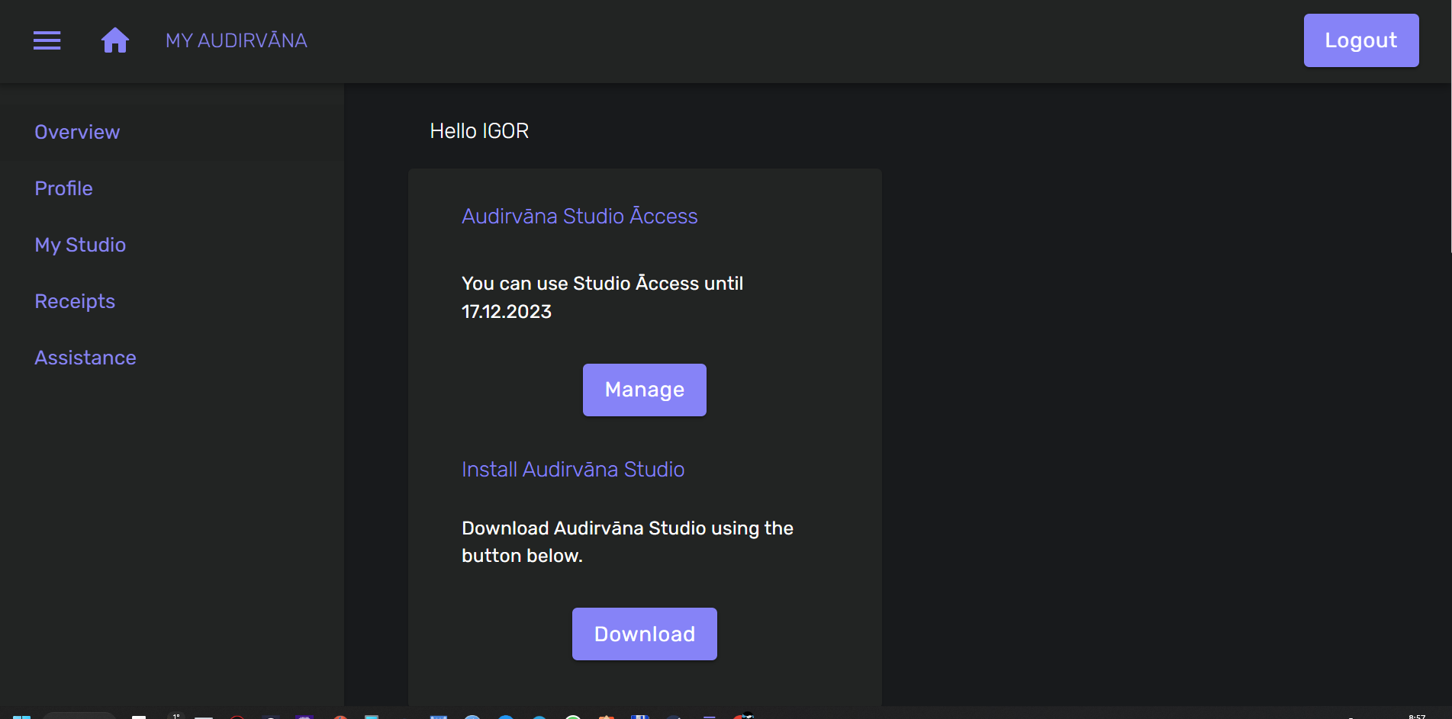Go to home via house icon
Image resolution: width=1452 pixels, height=719 pixels.
coord(115,40)
